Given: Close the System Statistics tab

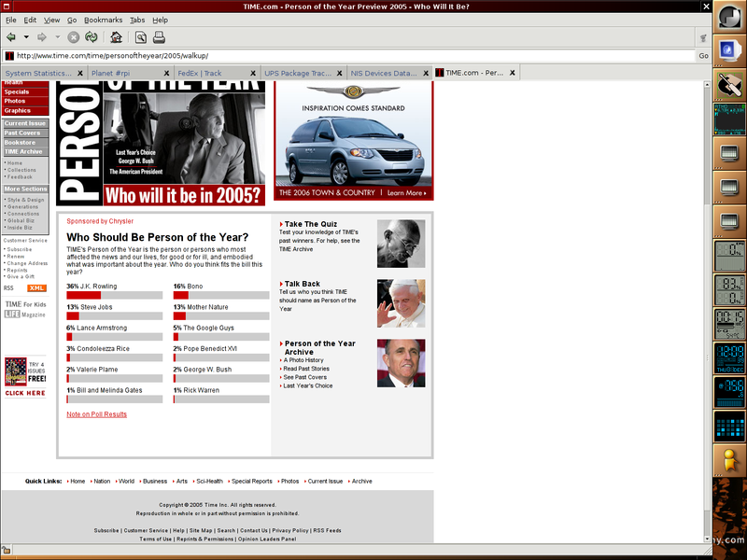Looking at the screenshot, I should tap(80, 73).
